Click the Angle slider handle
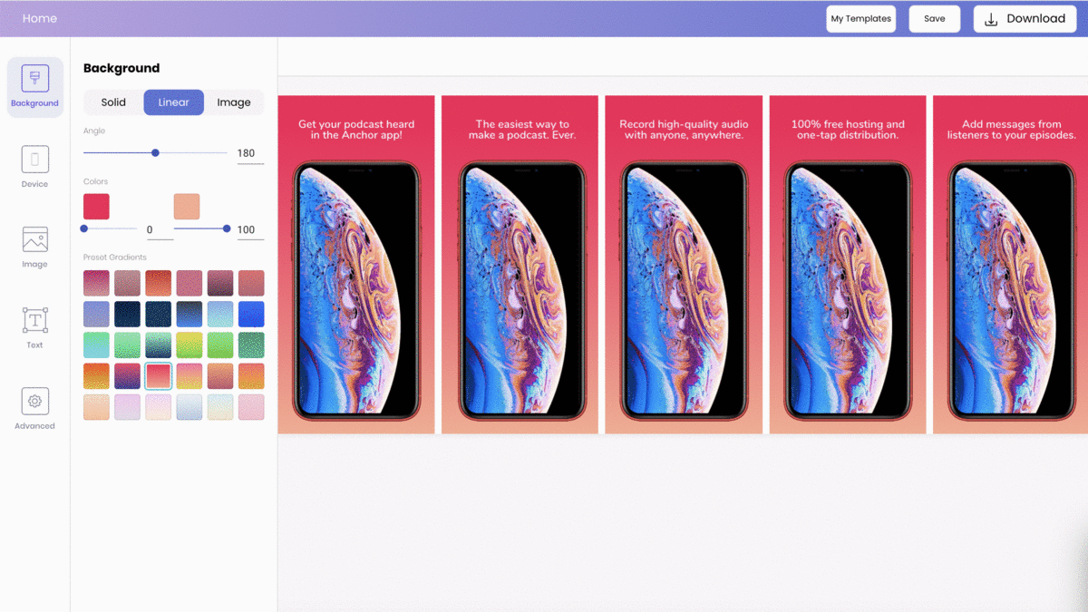The image size is (1088, 612). (x=155, y=153)
